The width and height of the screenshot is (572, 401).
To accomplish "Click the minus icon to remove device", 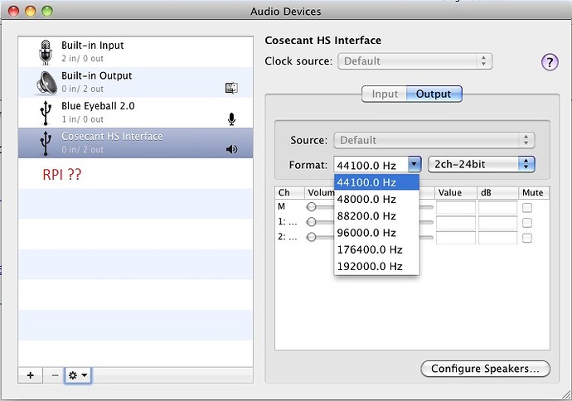I will 55,375.
